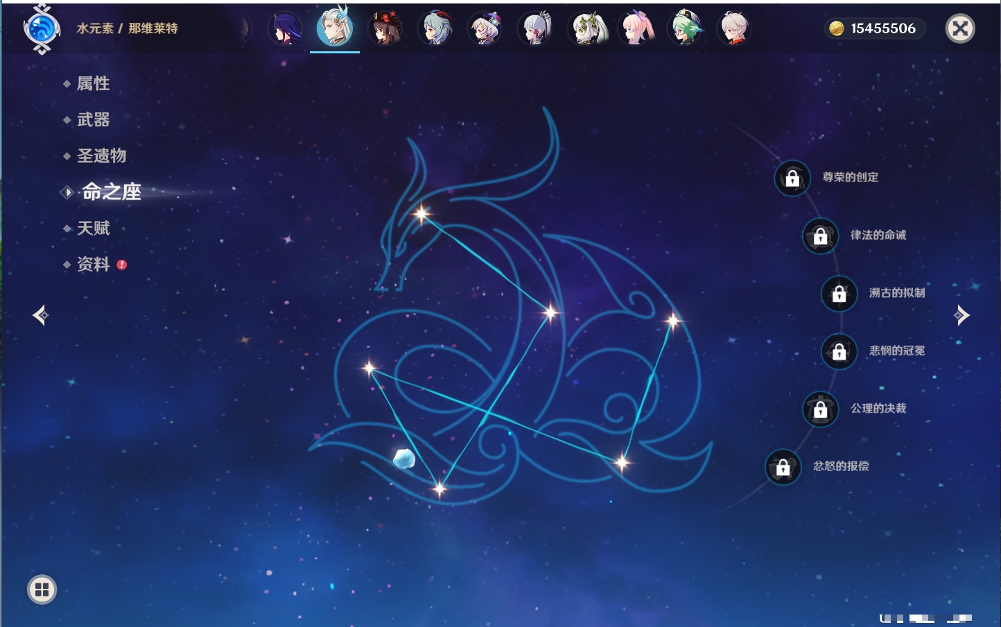The height and width of the screenshot is (627, 1001).
Task: Select the green-haired character avatar
Action: pos(685,29)
